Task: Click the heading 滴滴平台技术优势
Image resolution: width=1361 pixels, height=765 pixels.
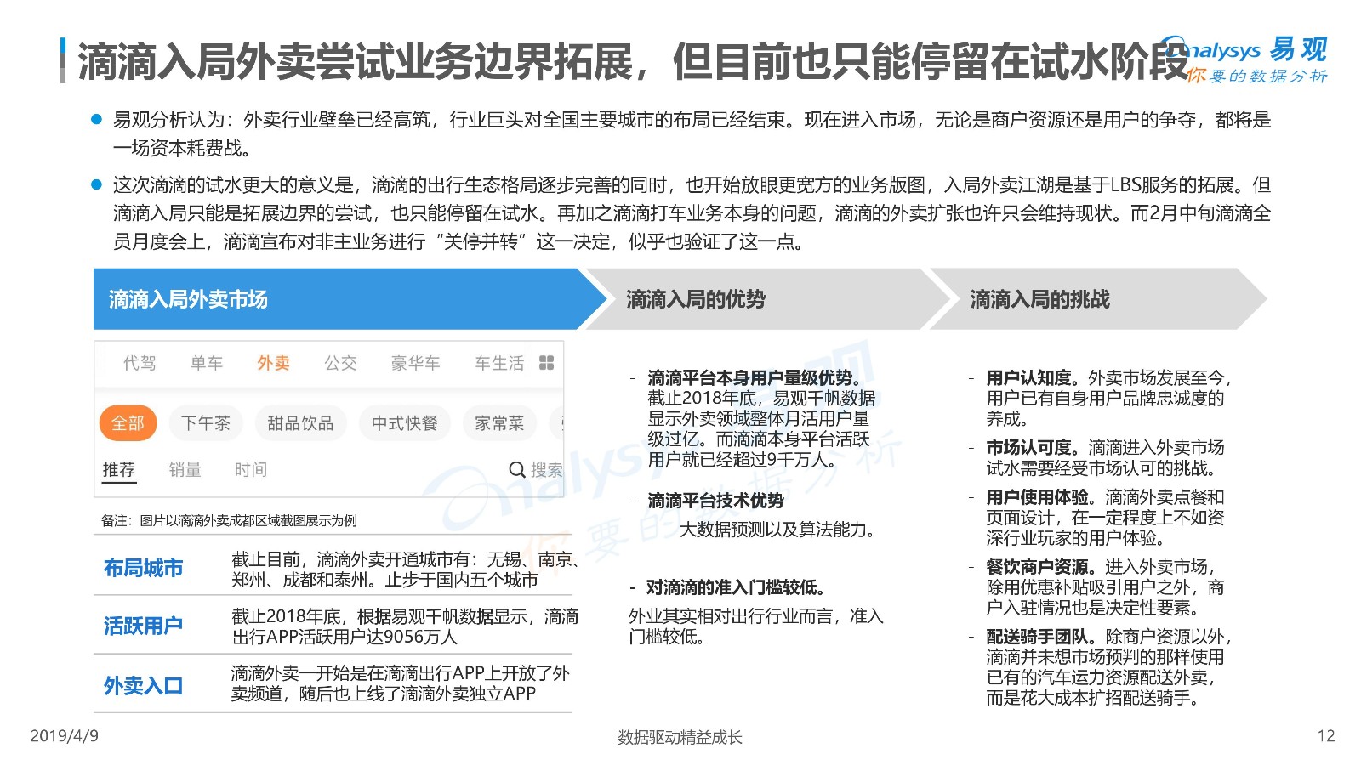Action: coord(715,501)
